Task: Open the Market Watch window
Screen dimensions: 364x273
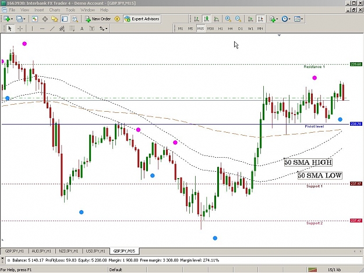Action: 35,19
